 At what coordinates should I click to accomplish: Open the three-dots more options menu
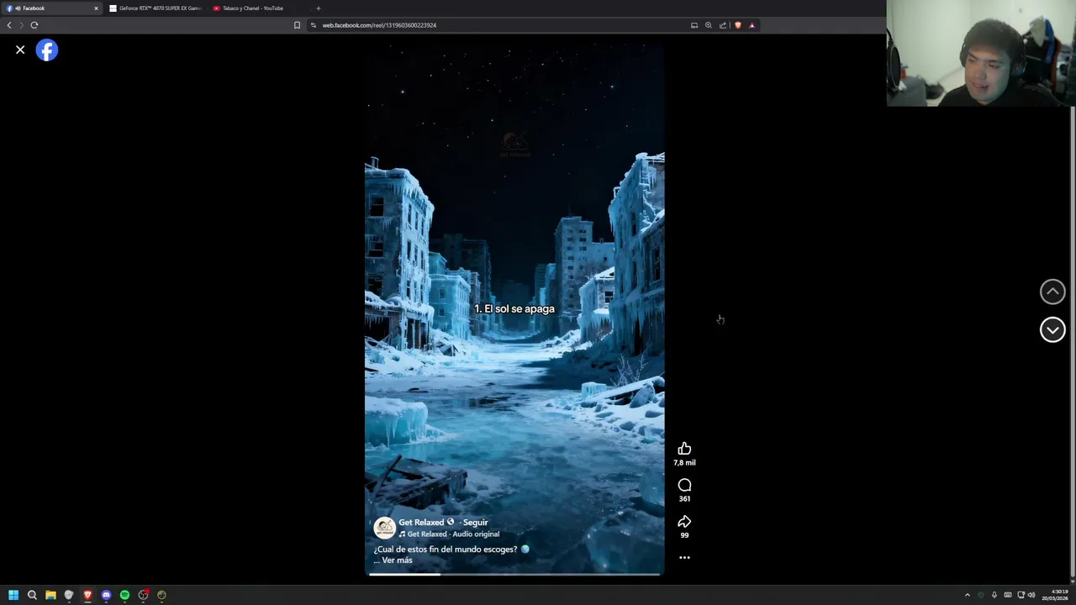pos(684,557)
